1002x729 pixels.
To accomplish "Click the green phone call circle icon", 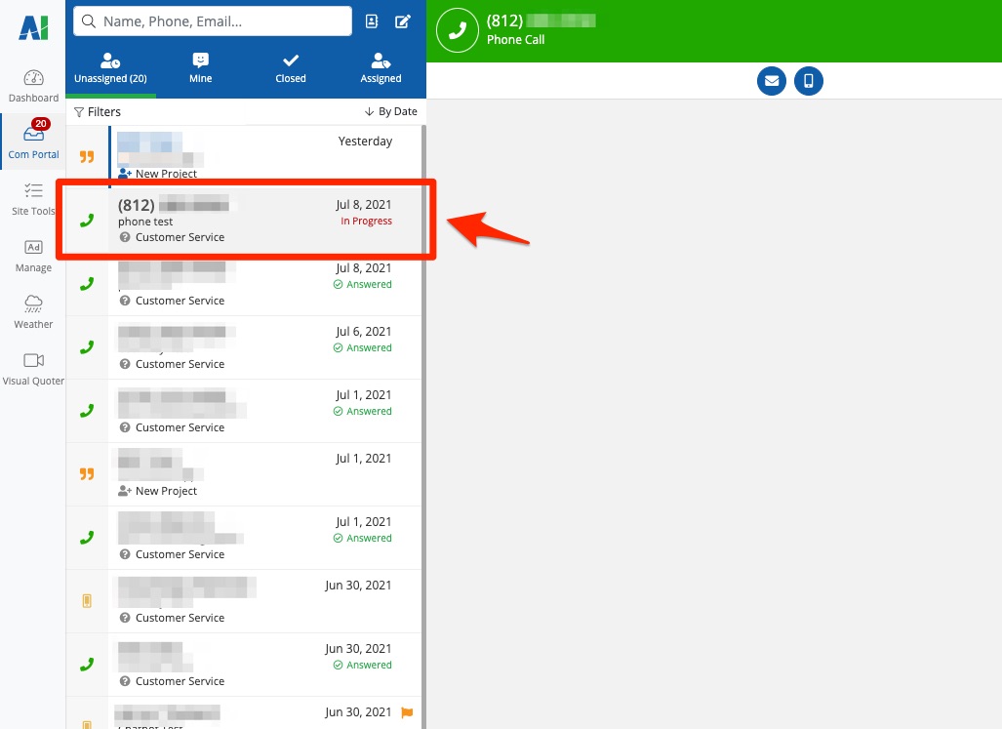I will (x=457, y=30).
